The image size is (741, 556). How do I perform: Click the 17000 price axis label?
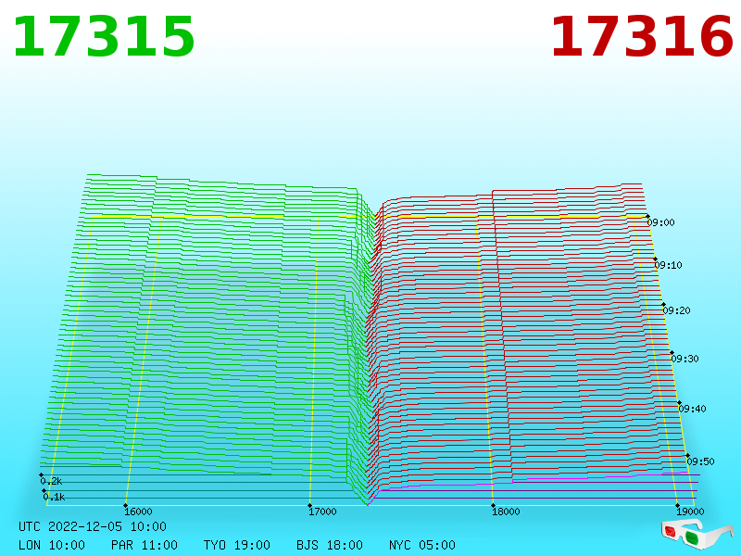pyautogui.click(x=322, y=512)
